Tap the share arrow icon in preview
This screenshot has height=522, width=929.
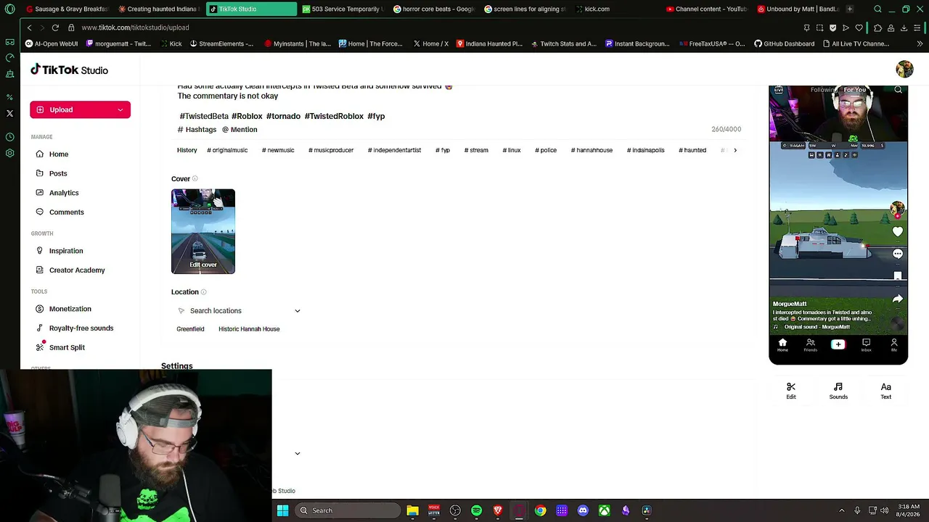pyautogui.click(x=898, y=299)
